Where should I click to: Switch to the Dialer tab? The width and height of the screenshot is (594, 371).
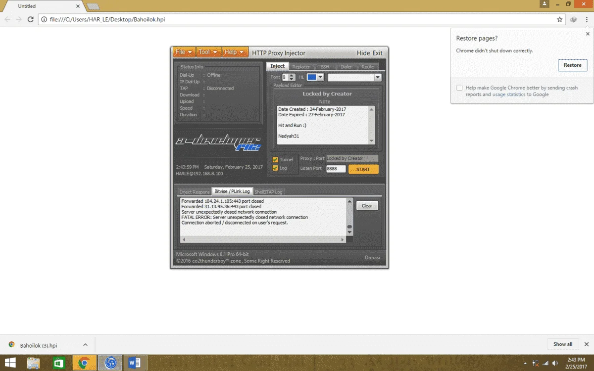(346, 66)
